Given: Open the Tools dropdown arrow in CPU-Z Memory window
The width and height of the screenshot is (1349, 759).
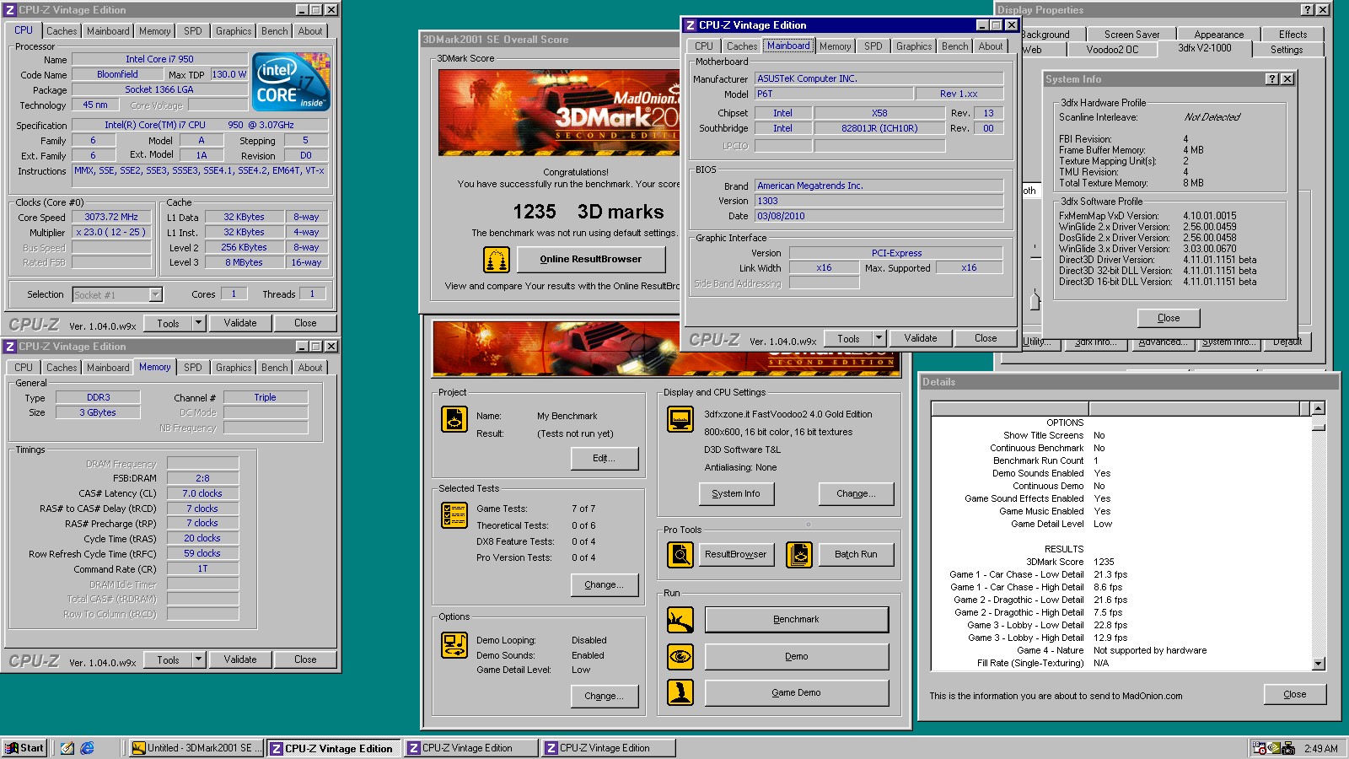Looking at the screenshot, I should tap(198, 659).
